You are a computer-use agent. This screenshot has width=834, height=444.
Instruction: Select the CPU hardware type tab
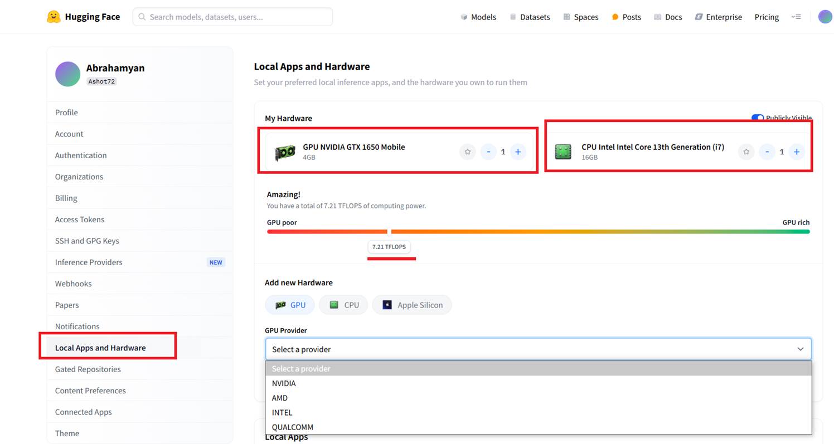(x=343, y=305)
